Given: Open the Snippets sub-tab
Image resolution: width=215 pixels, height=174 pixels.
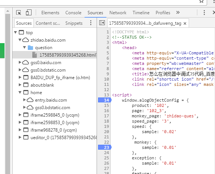Looking at the screenshot, I should tap(74, 23).
